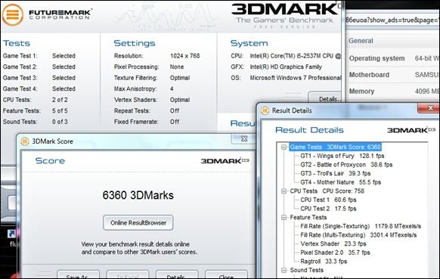The image size is (440, 279).
Task: Click the 'Game Test 1:' label
Action: pyautogui.click(x=20, y=56)
